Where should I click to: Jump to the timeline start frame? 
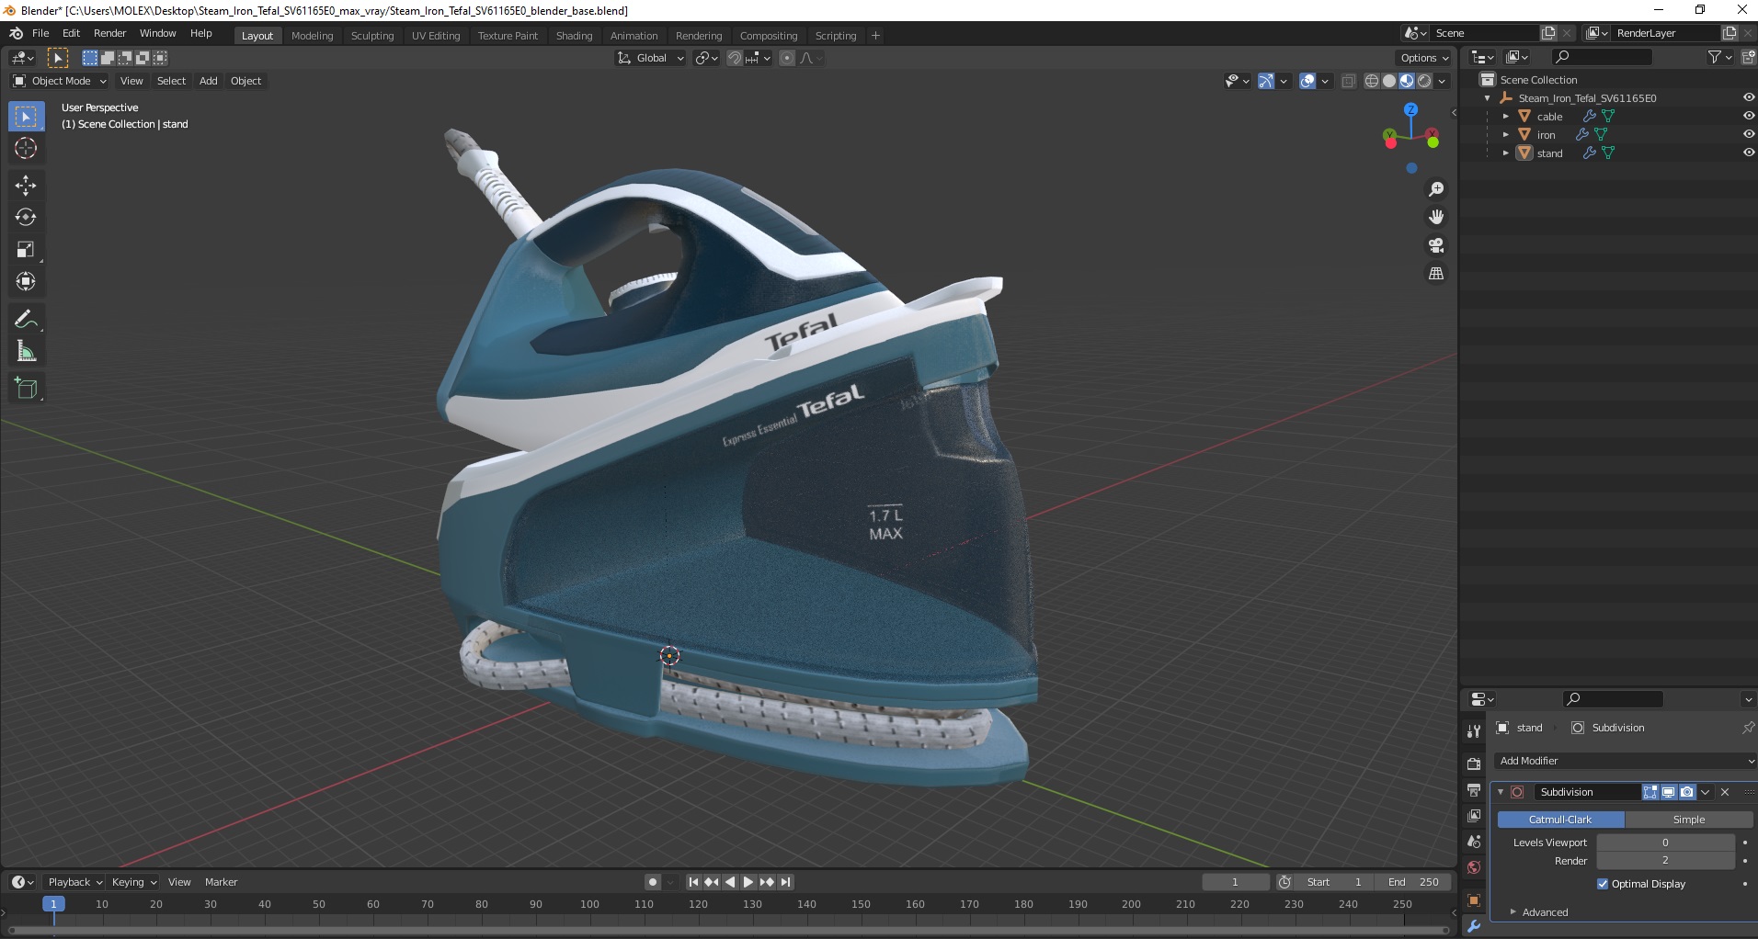[693, 882]
